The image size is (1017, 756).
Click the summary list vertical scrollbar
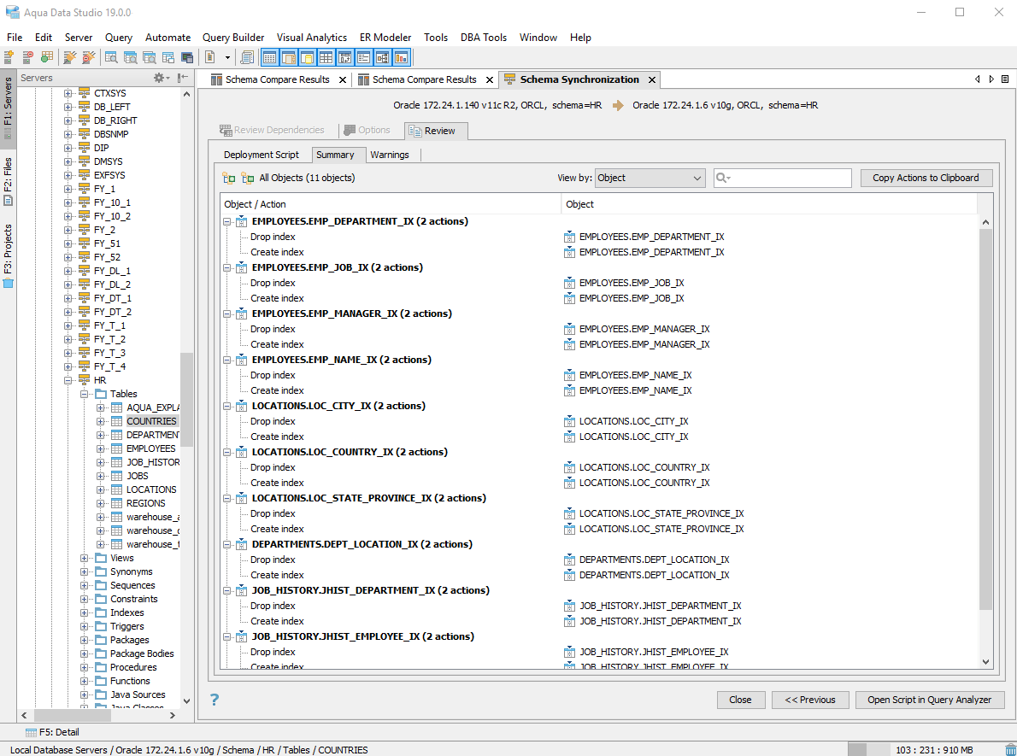point(985,419)
